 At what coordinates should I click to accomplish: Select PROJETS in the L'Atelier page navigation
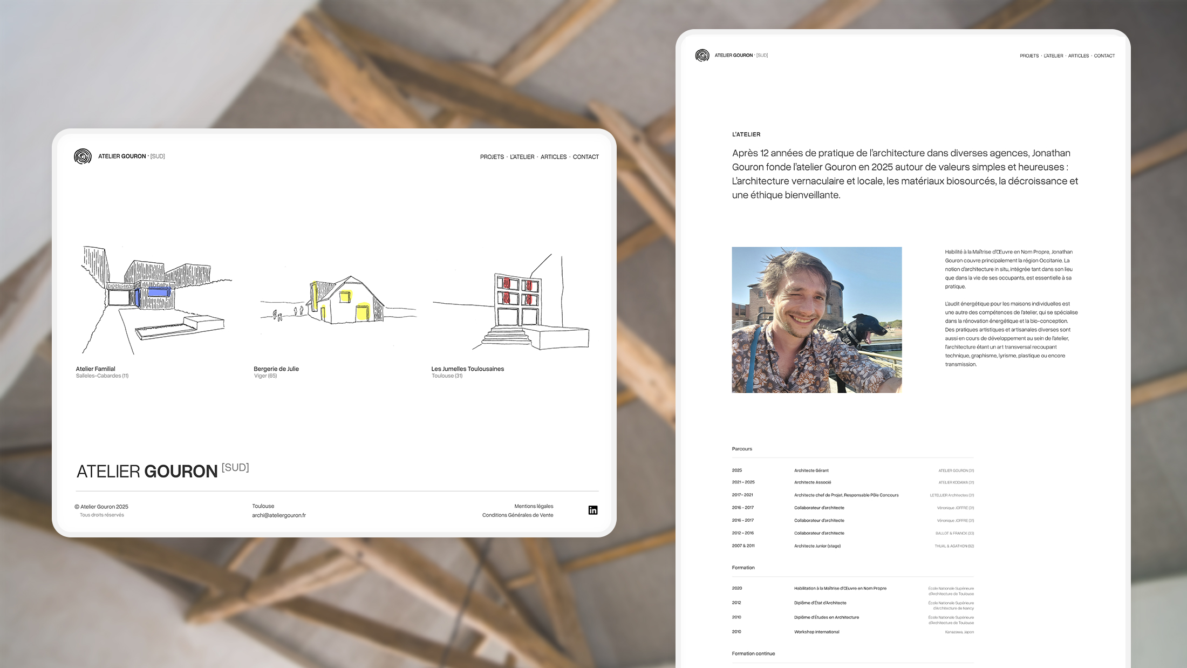[1029, 56]
